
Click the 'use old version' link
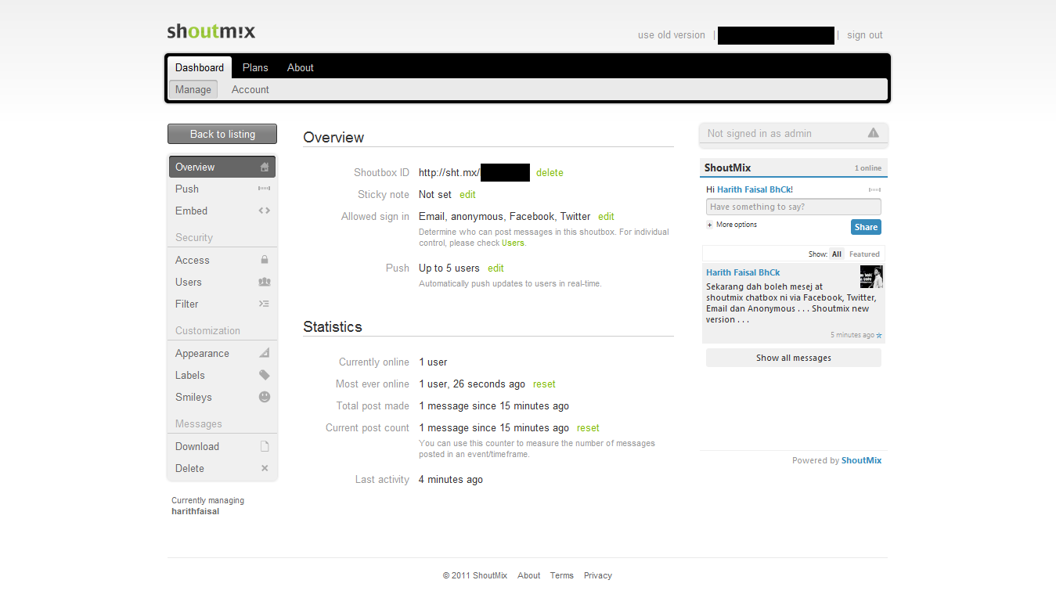click(x=672, y=35)
